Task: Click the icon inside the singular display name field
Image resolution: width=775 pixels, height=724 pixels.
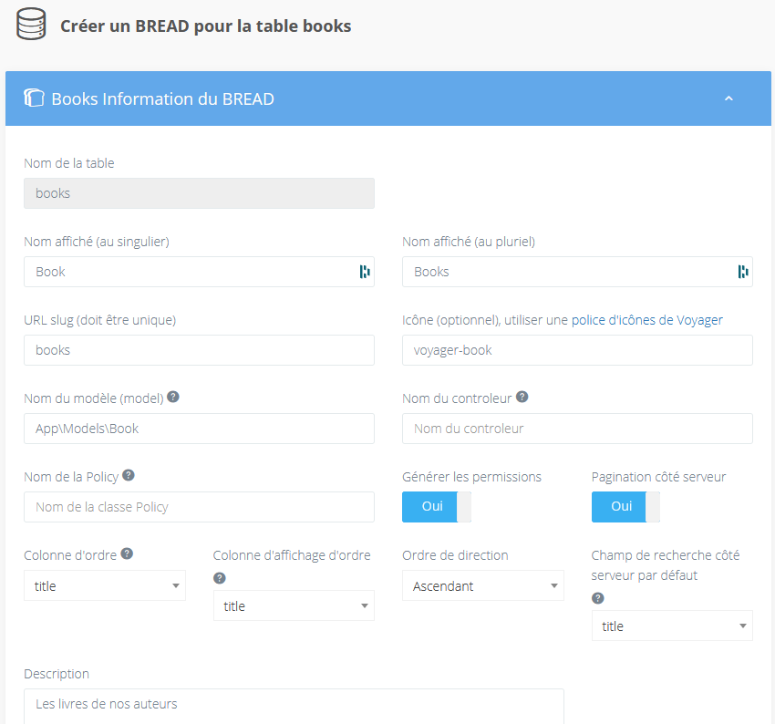Action: tap(365, 272)
